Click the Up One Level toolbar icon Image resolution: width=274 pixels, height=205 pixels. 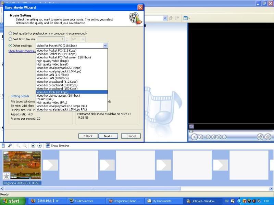[171, 18]
